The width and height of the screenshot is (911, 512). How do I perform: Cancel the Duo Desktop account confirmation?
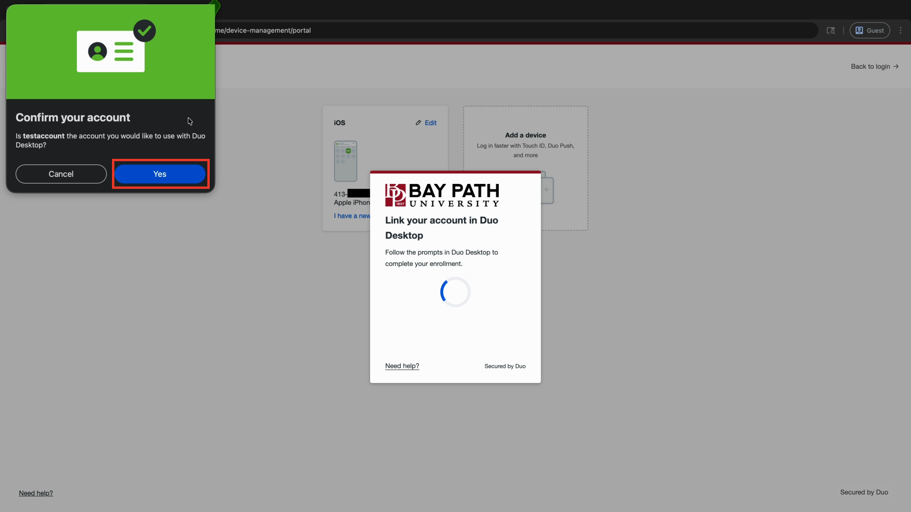coord(61,174)
